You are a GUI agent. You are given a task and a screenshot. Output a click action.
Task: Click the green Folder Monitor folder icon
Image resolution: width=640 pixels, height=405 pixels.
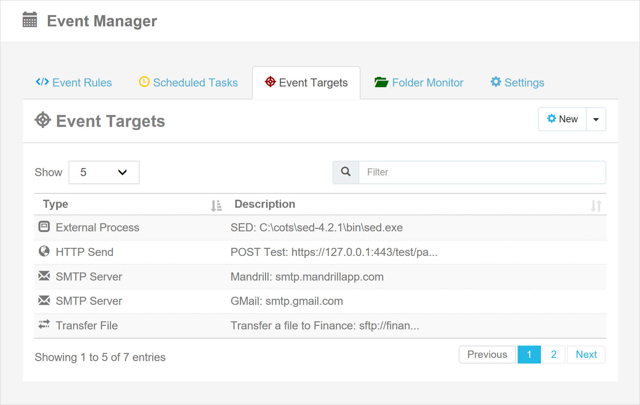point(381,82)
